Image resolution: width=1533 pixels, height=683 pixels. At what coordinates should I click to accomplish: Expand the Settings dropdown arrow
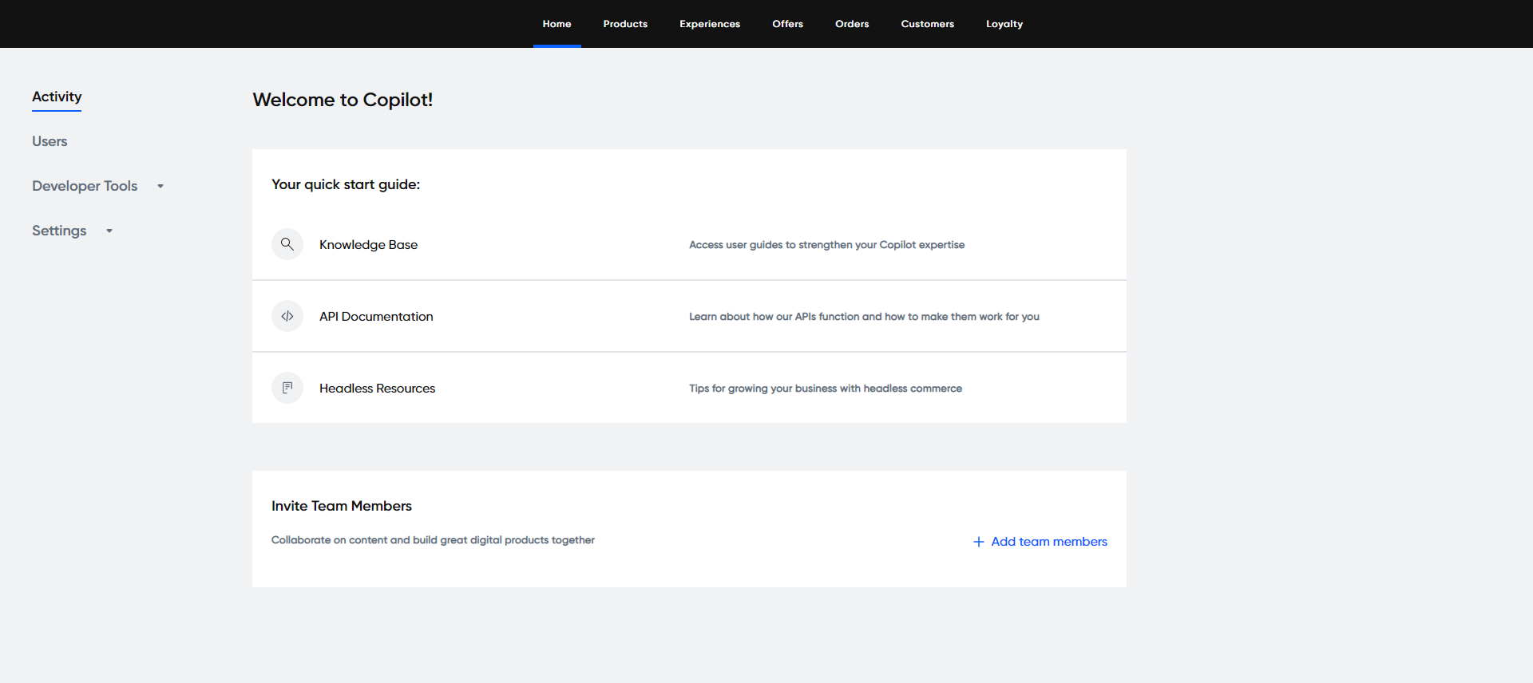pyautogui.click(x=109, y=231)
